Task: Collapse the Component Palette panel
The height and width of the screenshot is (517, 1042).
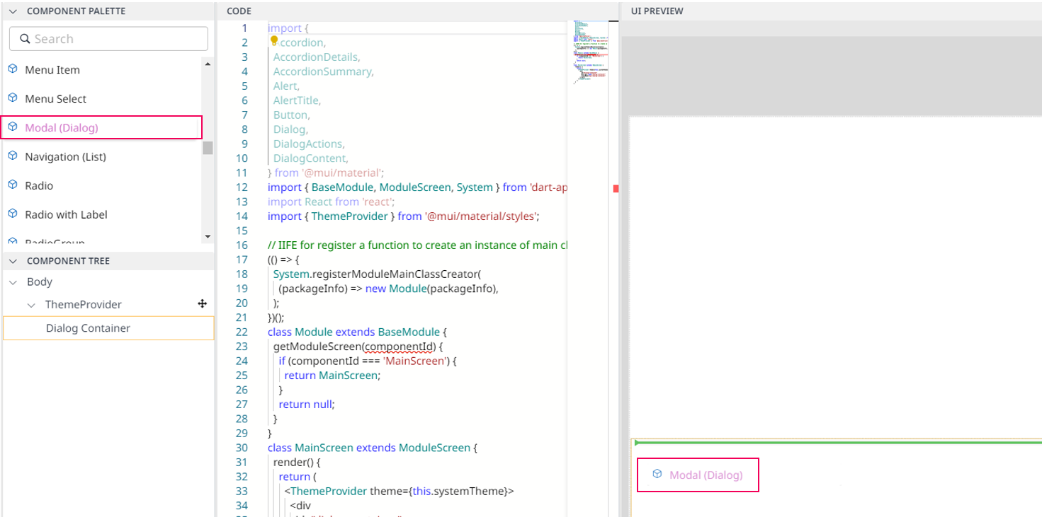Action: pyautogui.click(x=13, y=11)
